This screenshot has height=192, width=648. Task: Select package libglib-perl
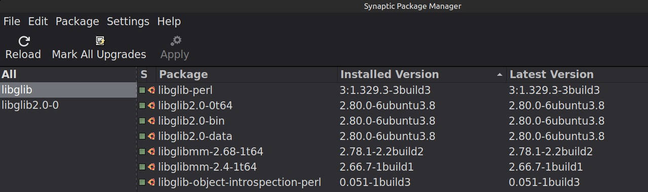(185, 90)
